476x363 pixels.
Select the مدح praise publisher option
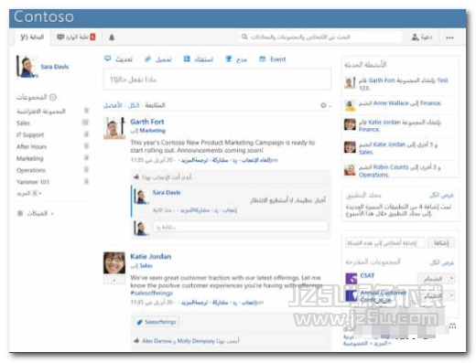click(x=236, y=59)
